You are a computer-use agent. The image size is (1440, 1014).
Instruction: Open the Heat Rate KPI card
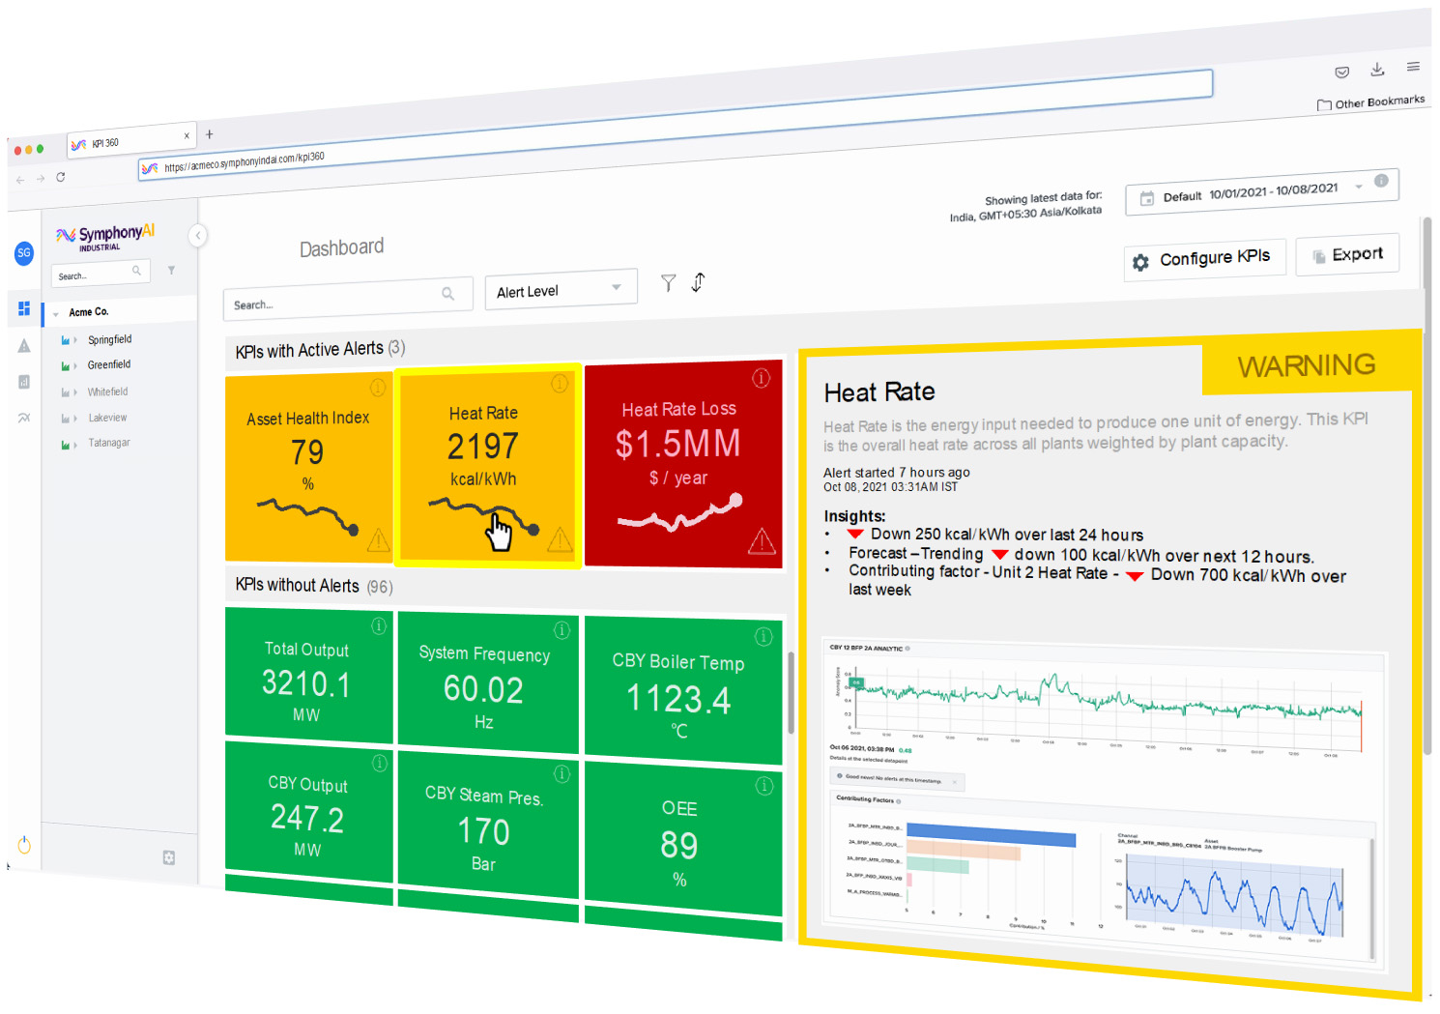(x=488, y=466)
